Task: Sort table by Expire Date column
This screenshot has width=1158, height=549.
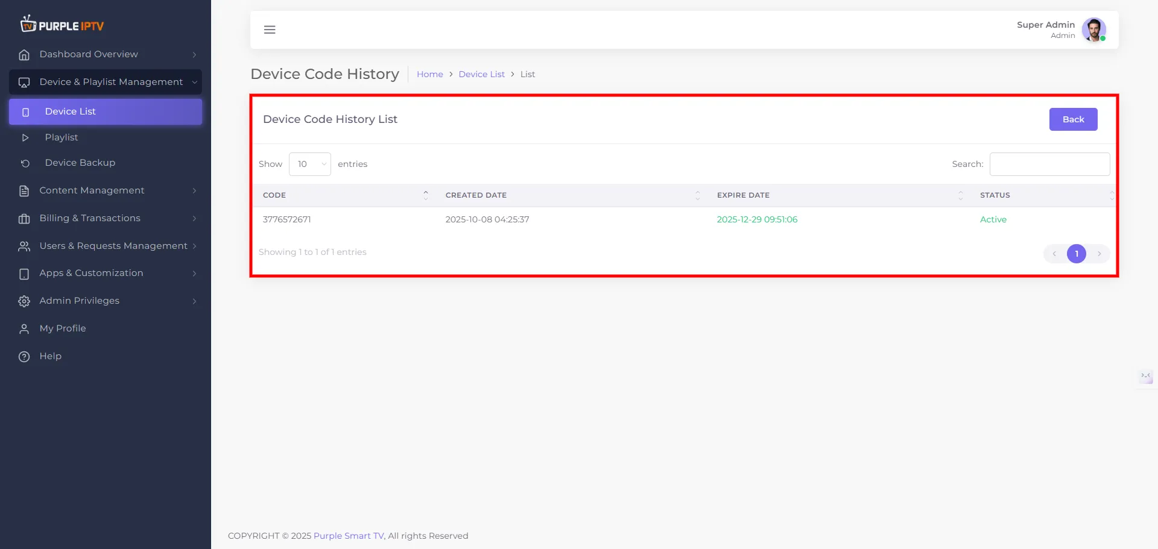Action: point(838,195)
